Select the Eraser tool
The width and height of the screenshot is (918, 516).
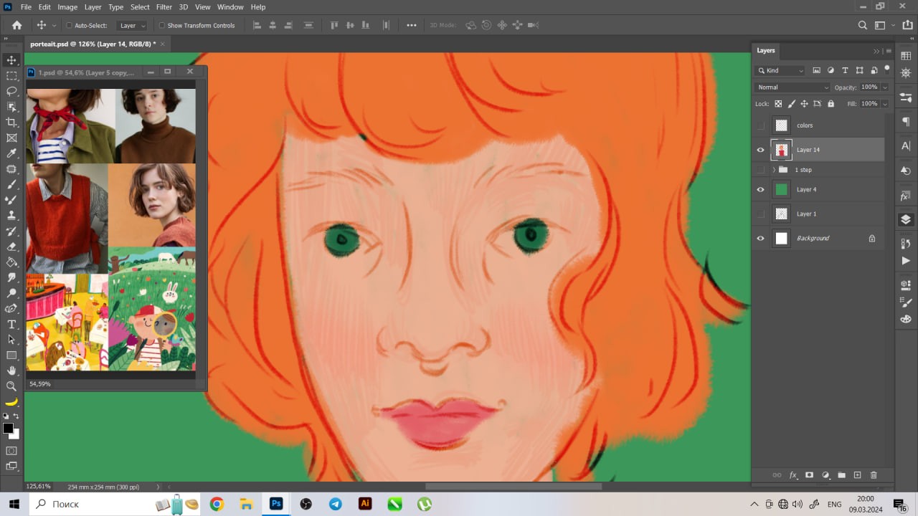[11, 247]
